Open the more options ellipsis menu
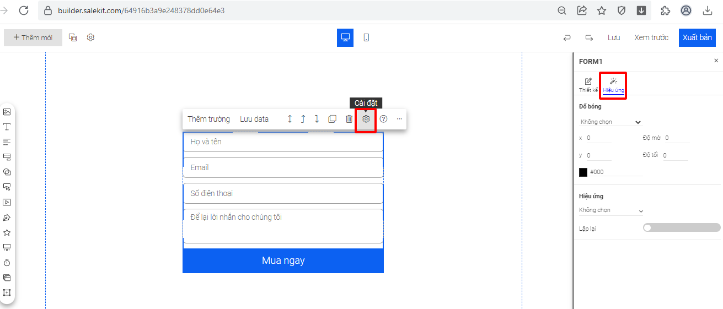This screenshot has width=723, height=309. (399, 119)
